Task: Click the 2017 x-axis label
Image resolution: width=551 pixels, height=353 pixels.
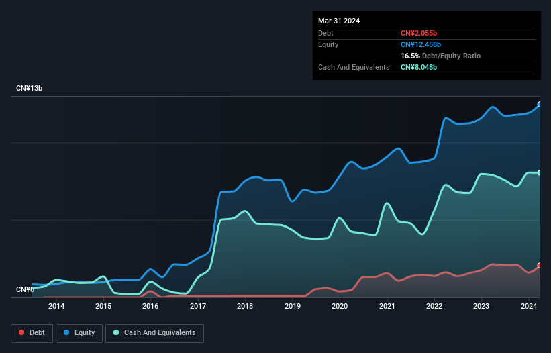Action: 198,306
